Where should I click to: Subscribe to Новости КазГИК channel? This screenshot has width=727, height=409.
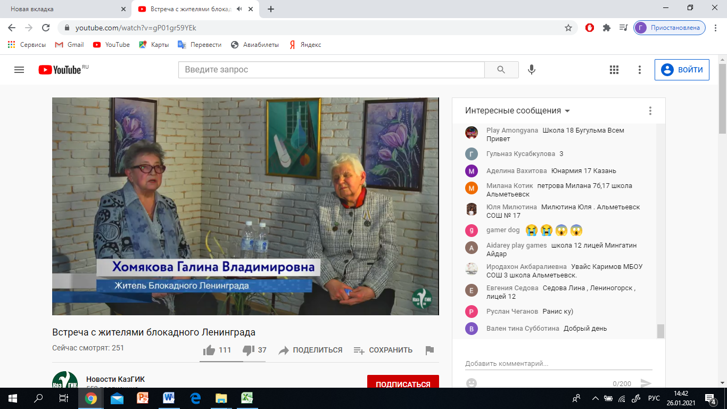tap(403, 384)
